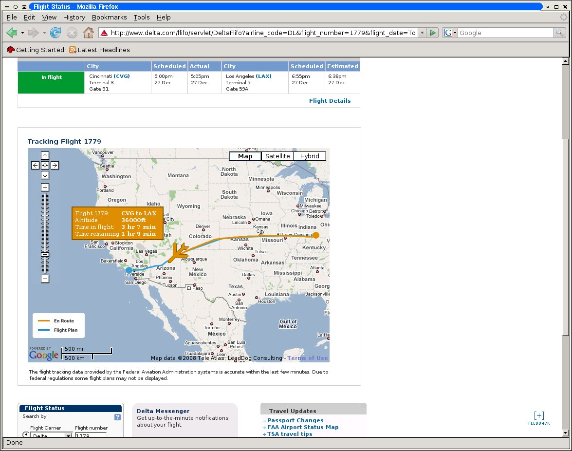Pan the map up
This screenshot has height=451, width=572.
(45, 155)
